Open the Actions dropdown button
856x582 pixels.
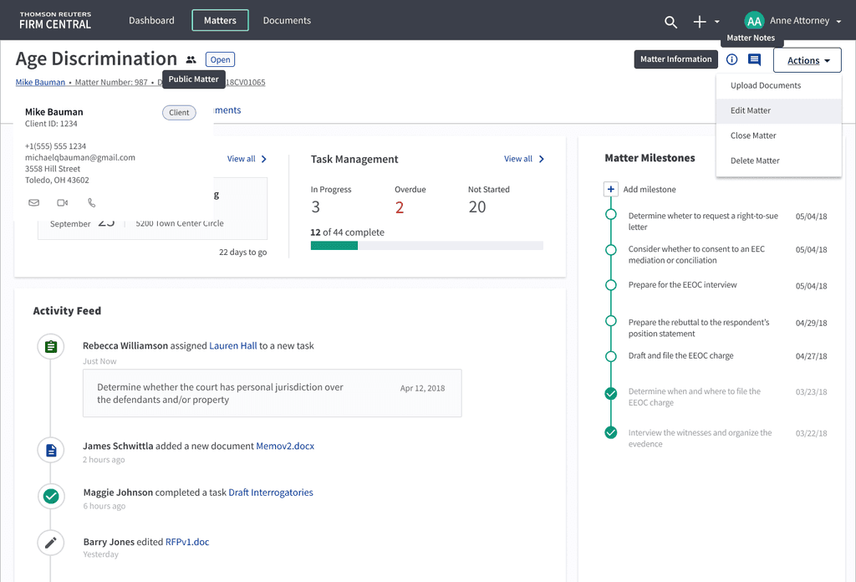click(807, 60)
